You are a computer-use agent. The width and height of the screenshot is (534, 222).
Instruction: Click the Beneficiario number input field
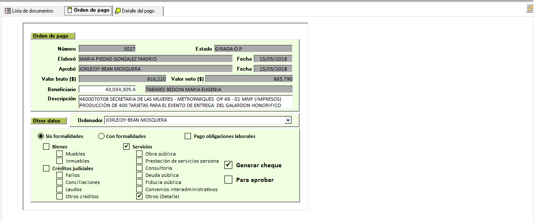click(x=107, y=89)
